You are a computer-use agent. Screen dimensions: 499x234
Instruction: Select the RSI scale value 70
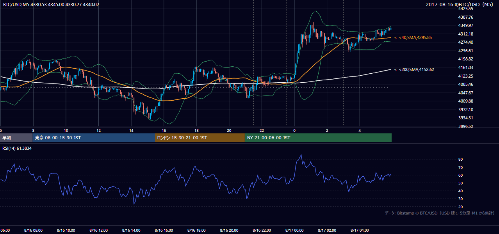click(460, 167)
